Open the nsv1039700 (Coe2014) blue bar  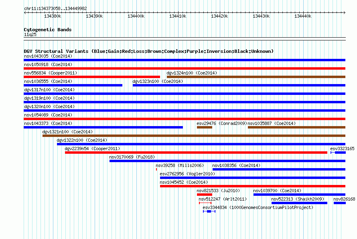[299, 195]
